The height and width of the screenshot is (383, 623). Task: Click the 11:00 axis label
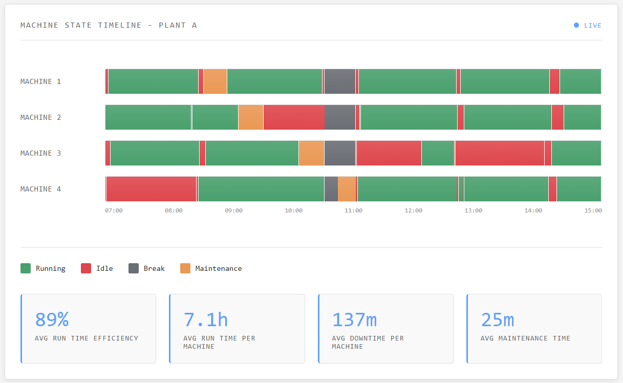tap(354, 210)
